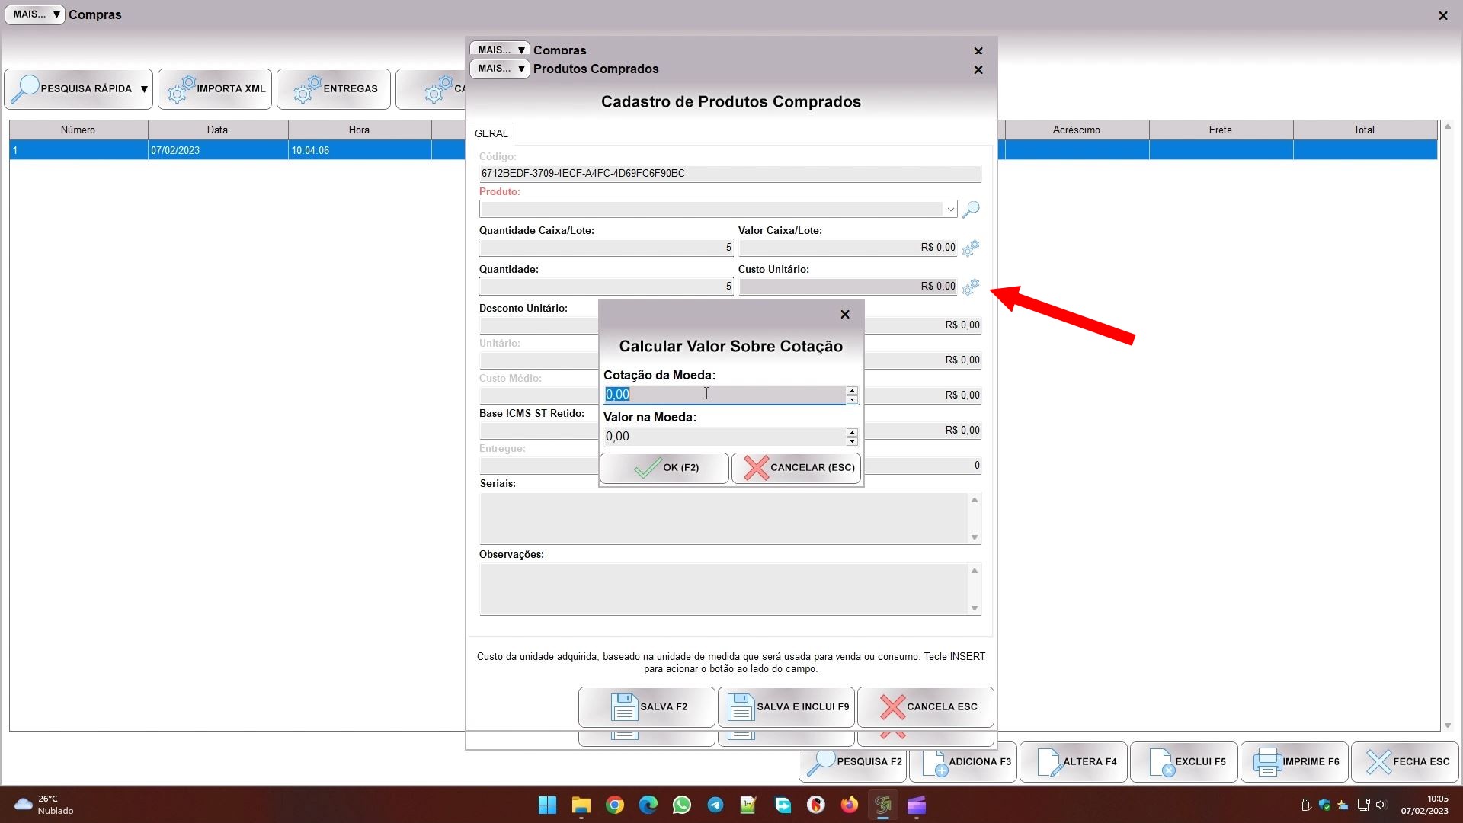Viewport: 1463px width, 823px height.
Task: Click IMPRIME F6 button
Action: click(x=1295, y=762)
